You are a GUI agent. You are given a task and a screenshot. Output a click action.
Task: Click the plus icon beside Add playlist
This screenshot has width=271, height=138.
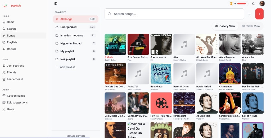coord(57,67)
